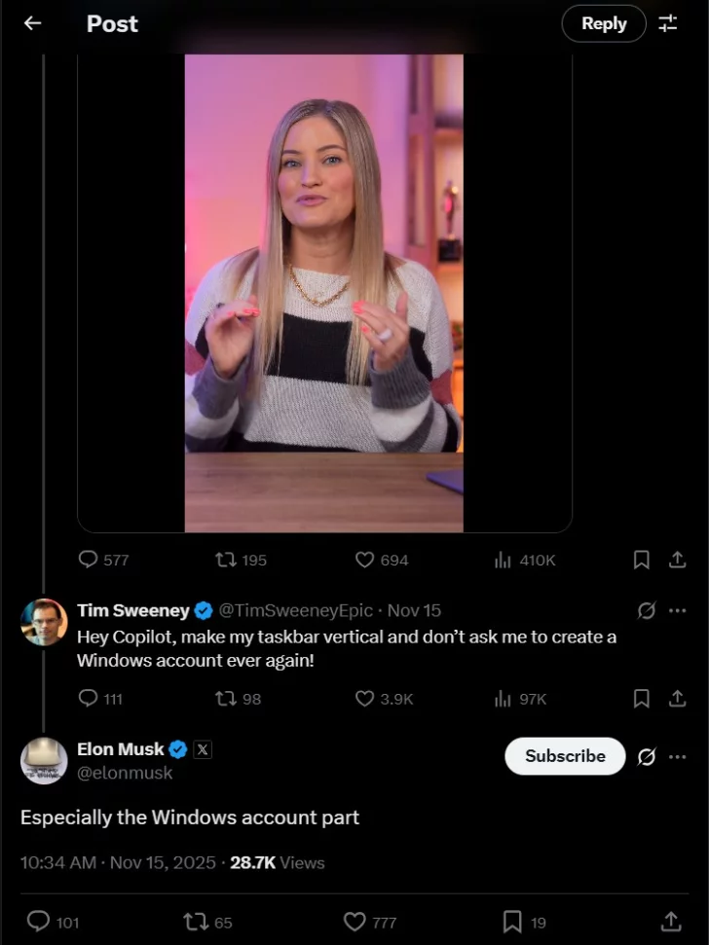Bookmark the video post
This screenshot has height=945, width=709.
point(642,560)
